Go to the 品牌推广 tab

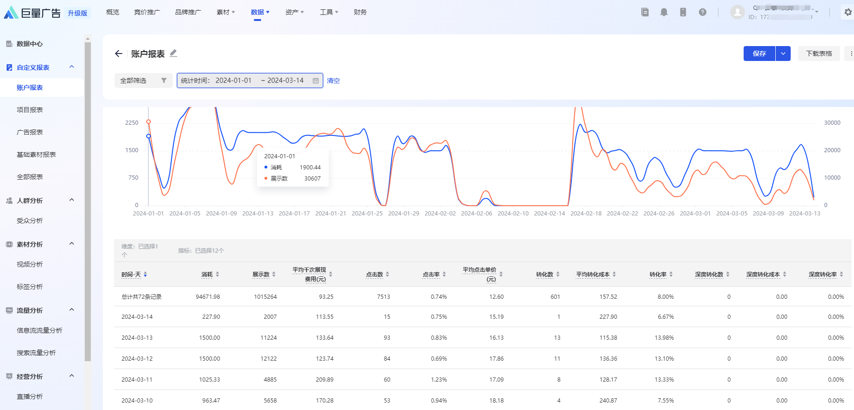[x=188, y=12]
